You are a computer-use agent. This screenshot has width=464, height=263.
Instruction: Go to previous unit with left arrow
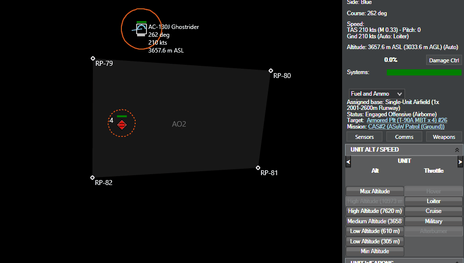point(348,161)
